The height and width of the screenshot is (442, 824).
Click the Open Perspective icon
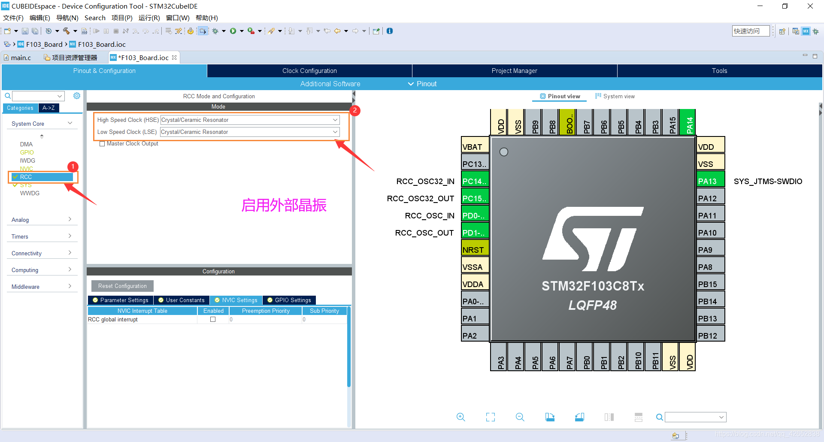pos(782,31)
